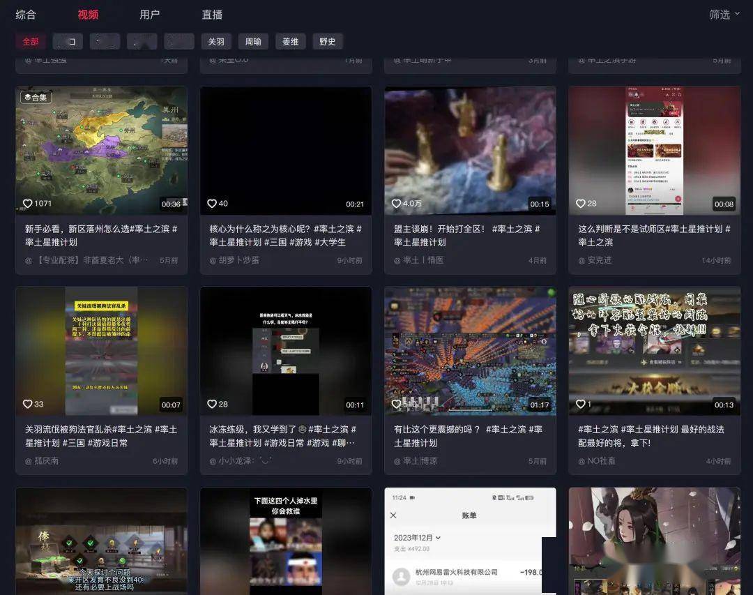
Task: Play the black 00:21 video thumbnail
Action: 286,151
